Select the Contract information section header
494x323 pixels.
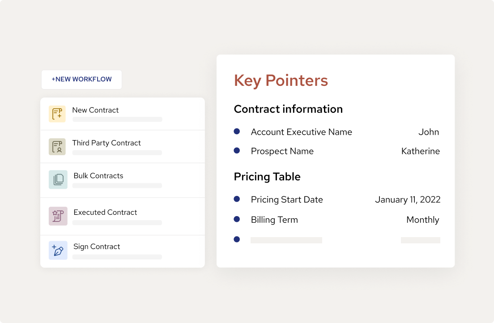pyautogui.click(x=288, y=109)
